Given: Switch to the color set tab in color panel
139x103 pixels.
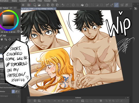Looking at the screenshot, I should (15, 8).
